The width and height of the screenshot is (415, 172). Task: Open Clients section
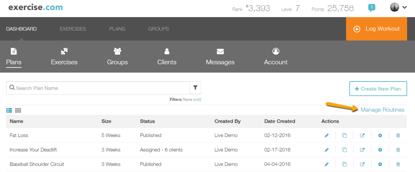click(167, 57)
